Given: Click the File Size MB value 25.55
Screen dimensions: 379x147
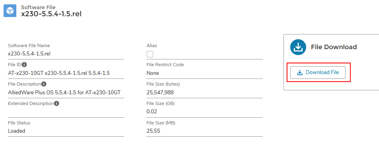Looking at the screenshot, I should coord(153,131).
